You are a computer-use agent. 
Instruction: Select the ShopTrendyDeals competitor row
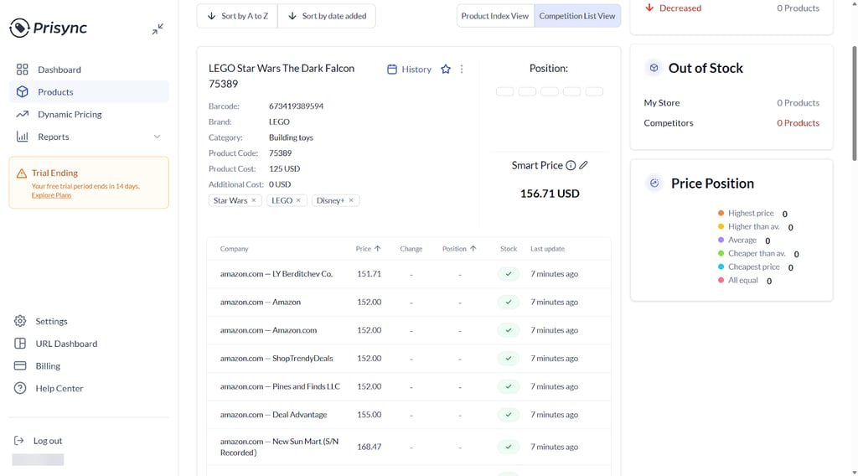[x=409, y=359]
